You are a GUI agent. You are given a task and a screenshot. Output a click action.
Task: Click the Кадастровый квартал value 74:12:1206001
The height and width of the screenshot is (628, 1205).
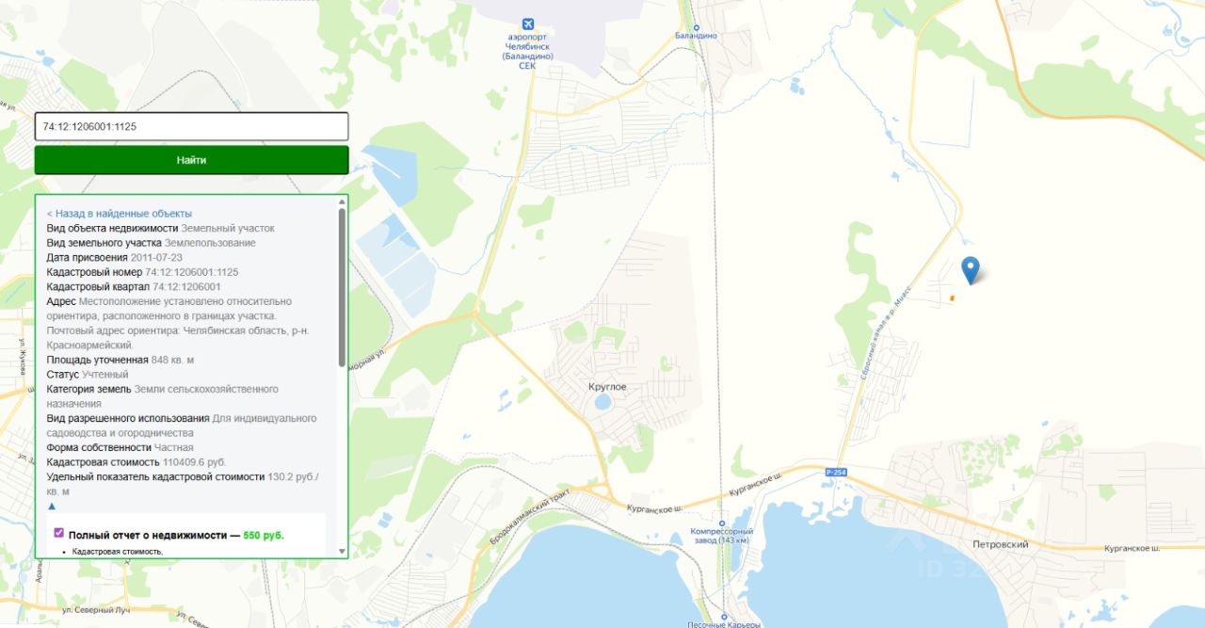point(186,286)
